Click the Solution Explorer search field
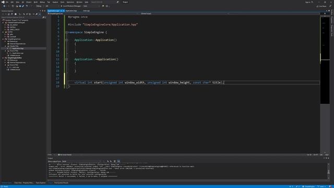The height and width of the screenshot is (188, 334). (22, 17)
